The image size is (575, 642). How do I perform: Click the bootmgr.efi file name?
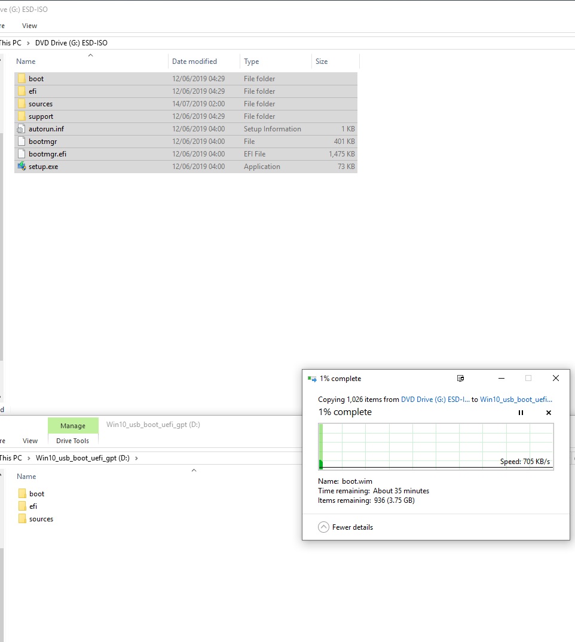48,154
